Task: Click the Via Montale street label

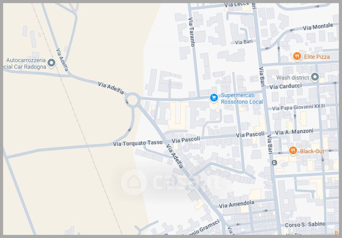Action: [318, 27]
